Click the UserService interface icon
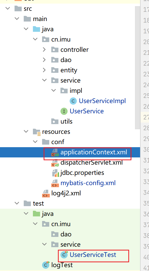Screen dimensions: 149x271 (64, 111)
